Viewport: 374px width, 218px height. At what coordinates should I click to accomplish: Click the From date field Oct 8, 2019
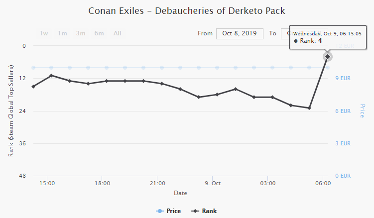coord(240,33)
